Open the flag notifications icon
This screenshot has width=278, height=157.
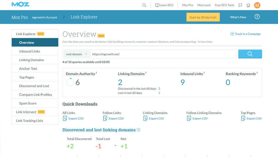pyautogui.click(x=240, y=5)
